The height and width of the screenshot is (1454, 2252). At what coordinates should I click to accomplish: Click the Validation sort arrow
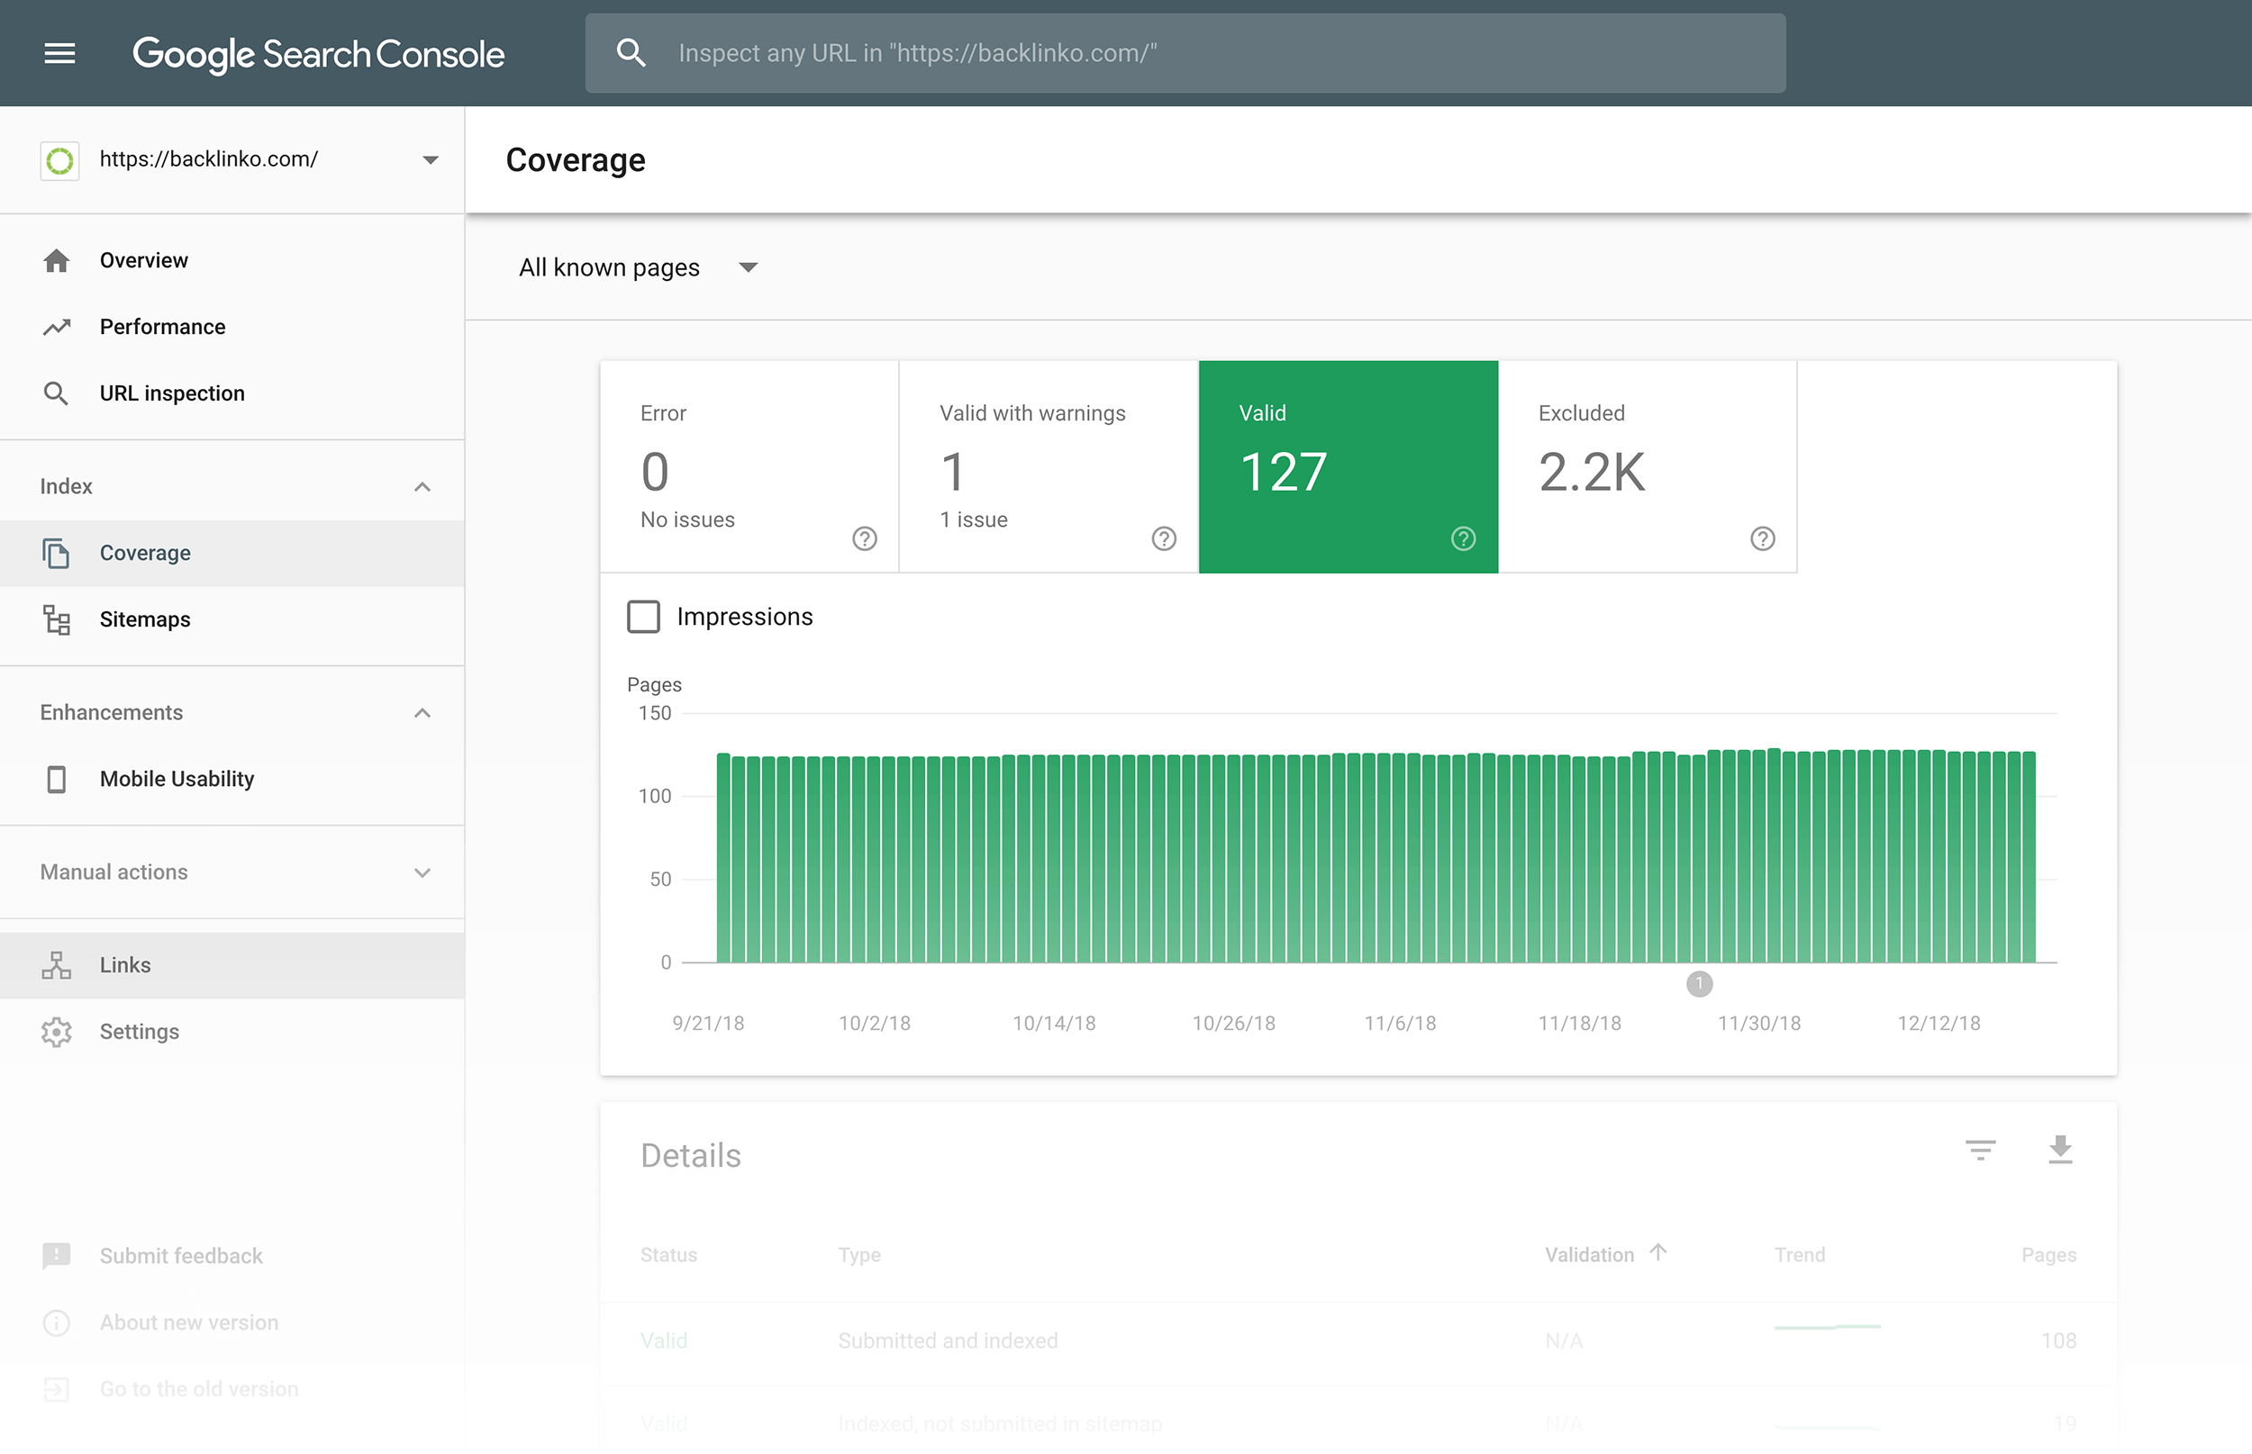tap(1657, 1252)
